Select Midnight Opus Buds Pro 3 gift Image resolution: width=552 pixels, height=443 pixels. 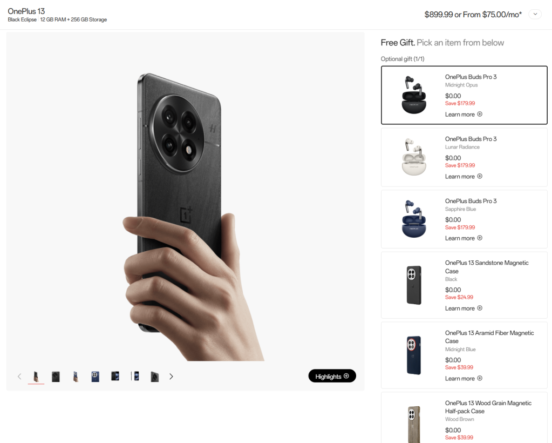click(x=464, y=95)
